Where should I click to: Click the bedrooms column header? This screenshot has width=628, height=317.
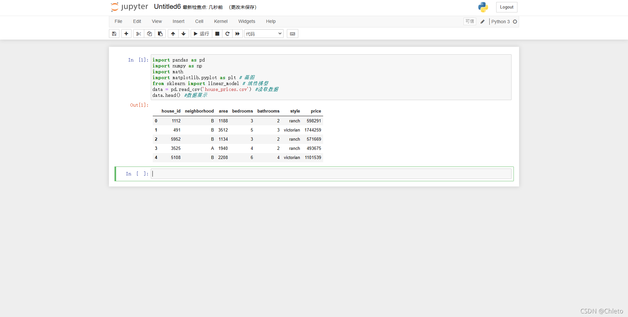242,111
